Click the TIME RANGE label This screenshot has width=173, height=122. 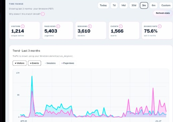tap(16, 4)
